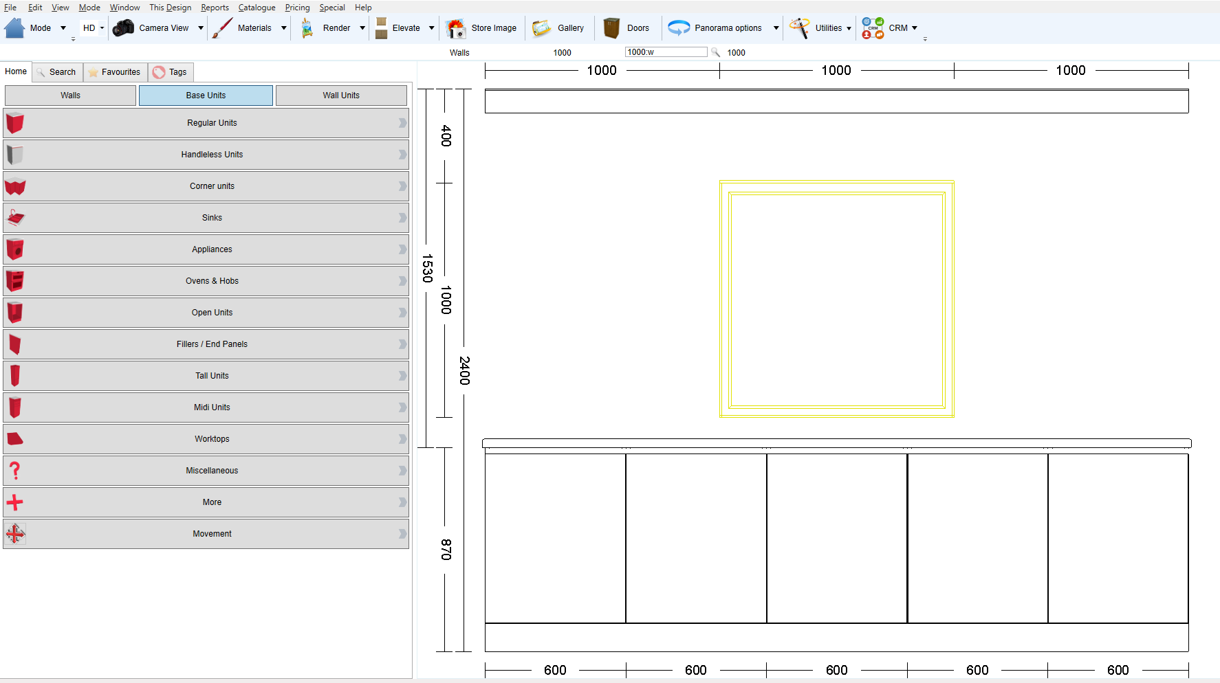Click the 1000:w width input field
The height and width of the screenshot is (683, 1220).
pos(666,52)
